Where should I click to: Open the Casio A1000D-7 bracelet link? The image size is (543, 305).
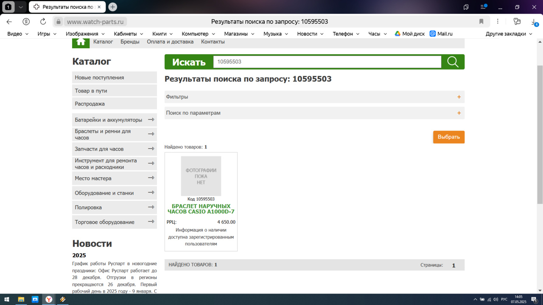pyautogui.click(x=201, y=209)
